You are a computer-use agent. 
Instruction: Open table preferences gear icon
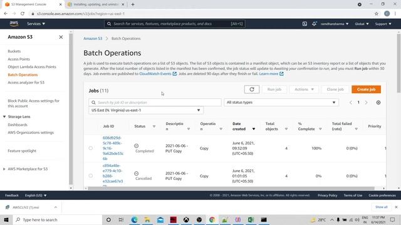378,102
